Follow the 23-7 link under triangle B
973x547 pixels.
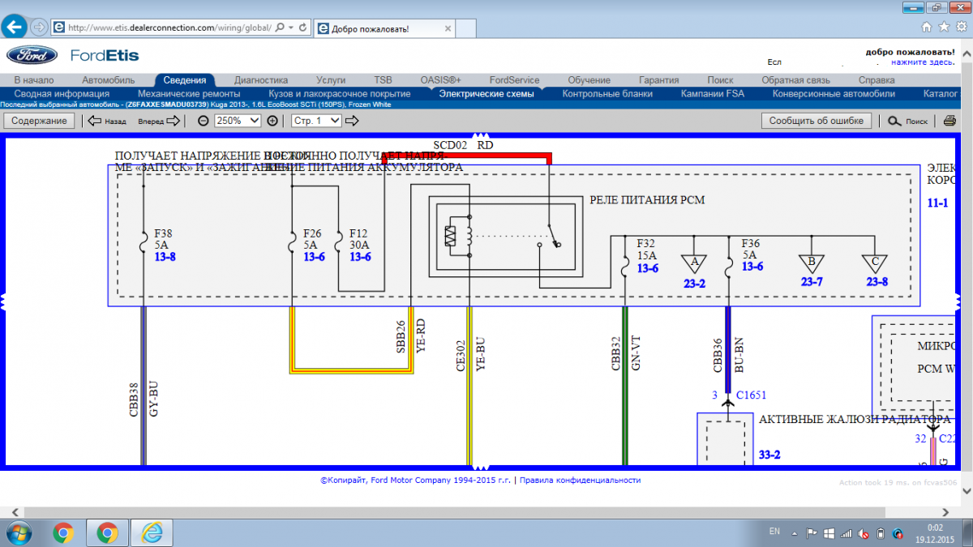(812, 283)
